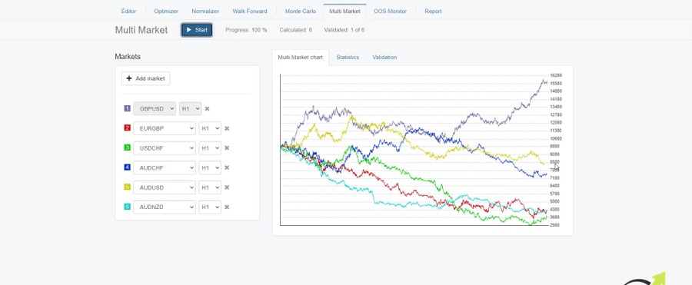Open the Monte Carlo tab
Viewport: 692px width, 285px height.
pyautogui.click(x=301, y=12)
